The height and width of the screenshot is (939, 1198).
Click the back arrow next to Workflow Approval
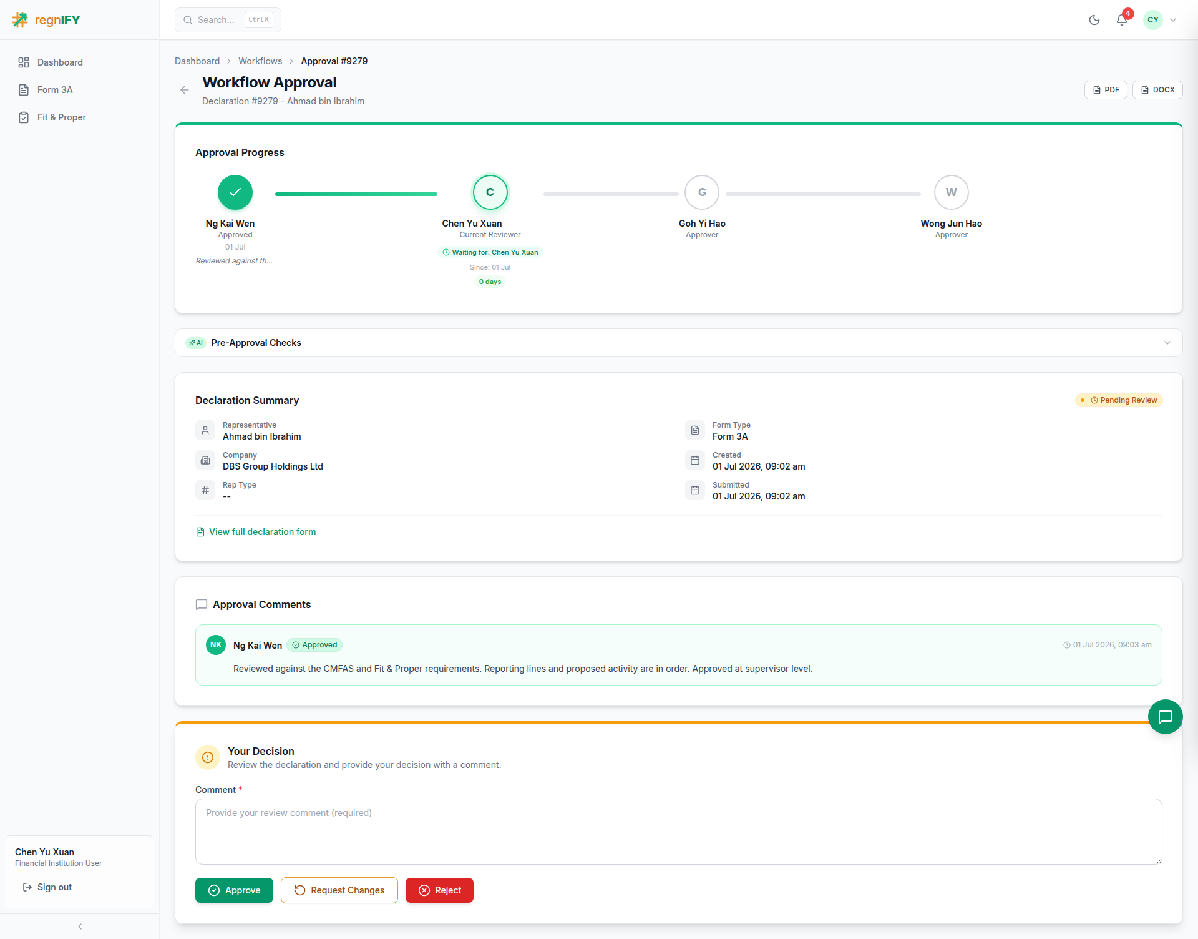(185, 90)
